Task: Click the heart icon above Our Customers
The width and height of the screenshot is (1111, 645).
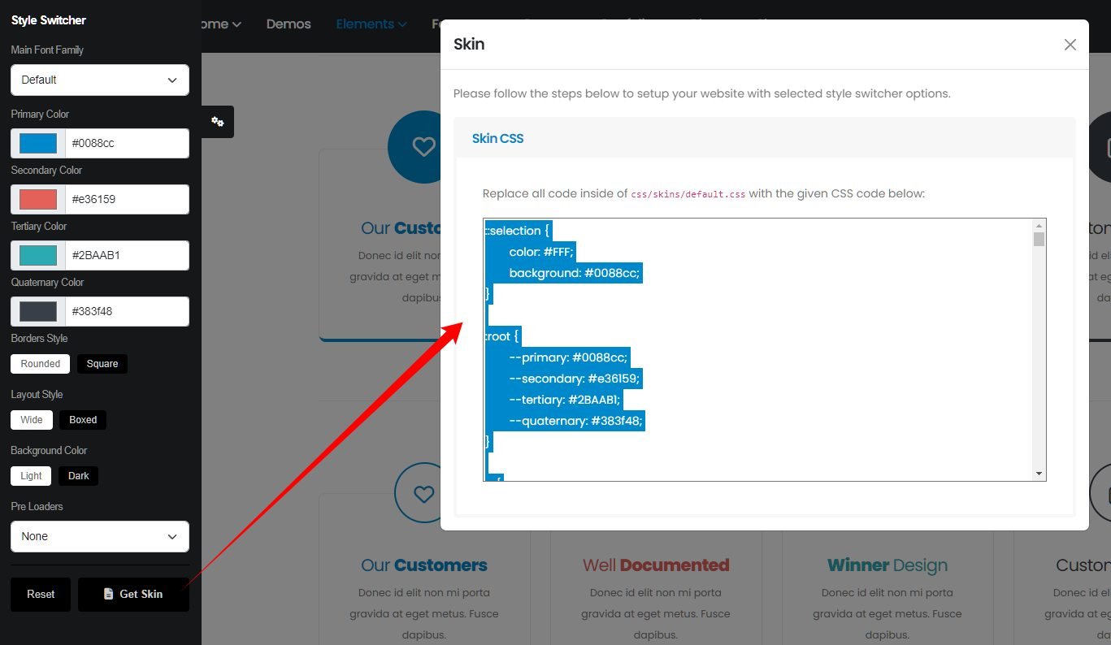Action: (423, 146)
